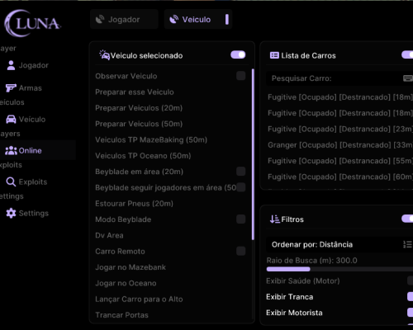Open the Armas gun section in sidebar
The image size is (413, 330).
point(24,88)
